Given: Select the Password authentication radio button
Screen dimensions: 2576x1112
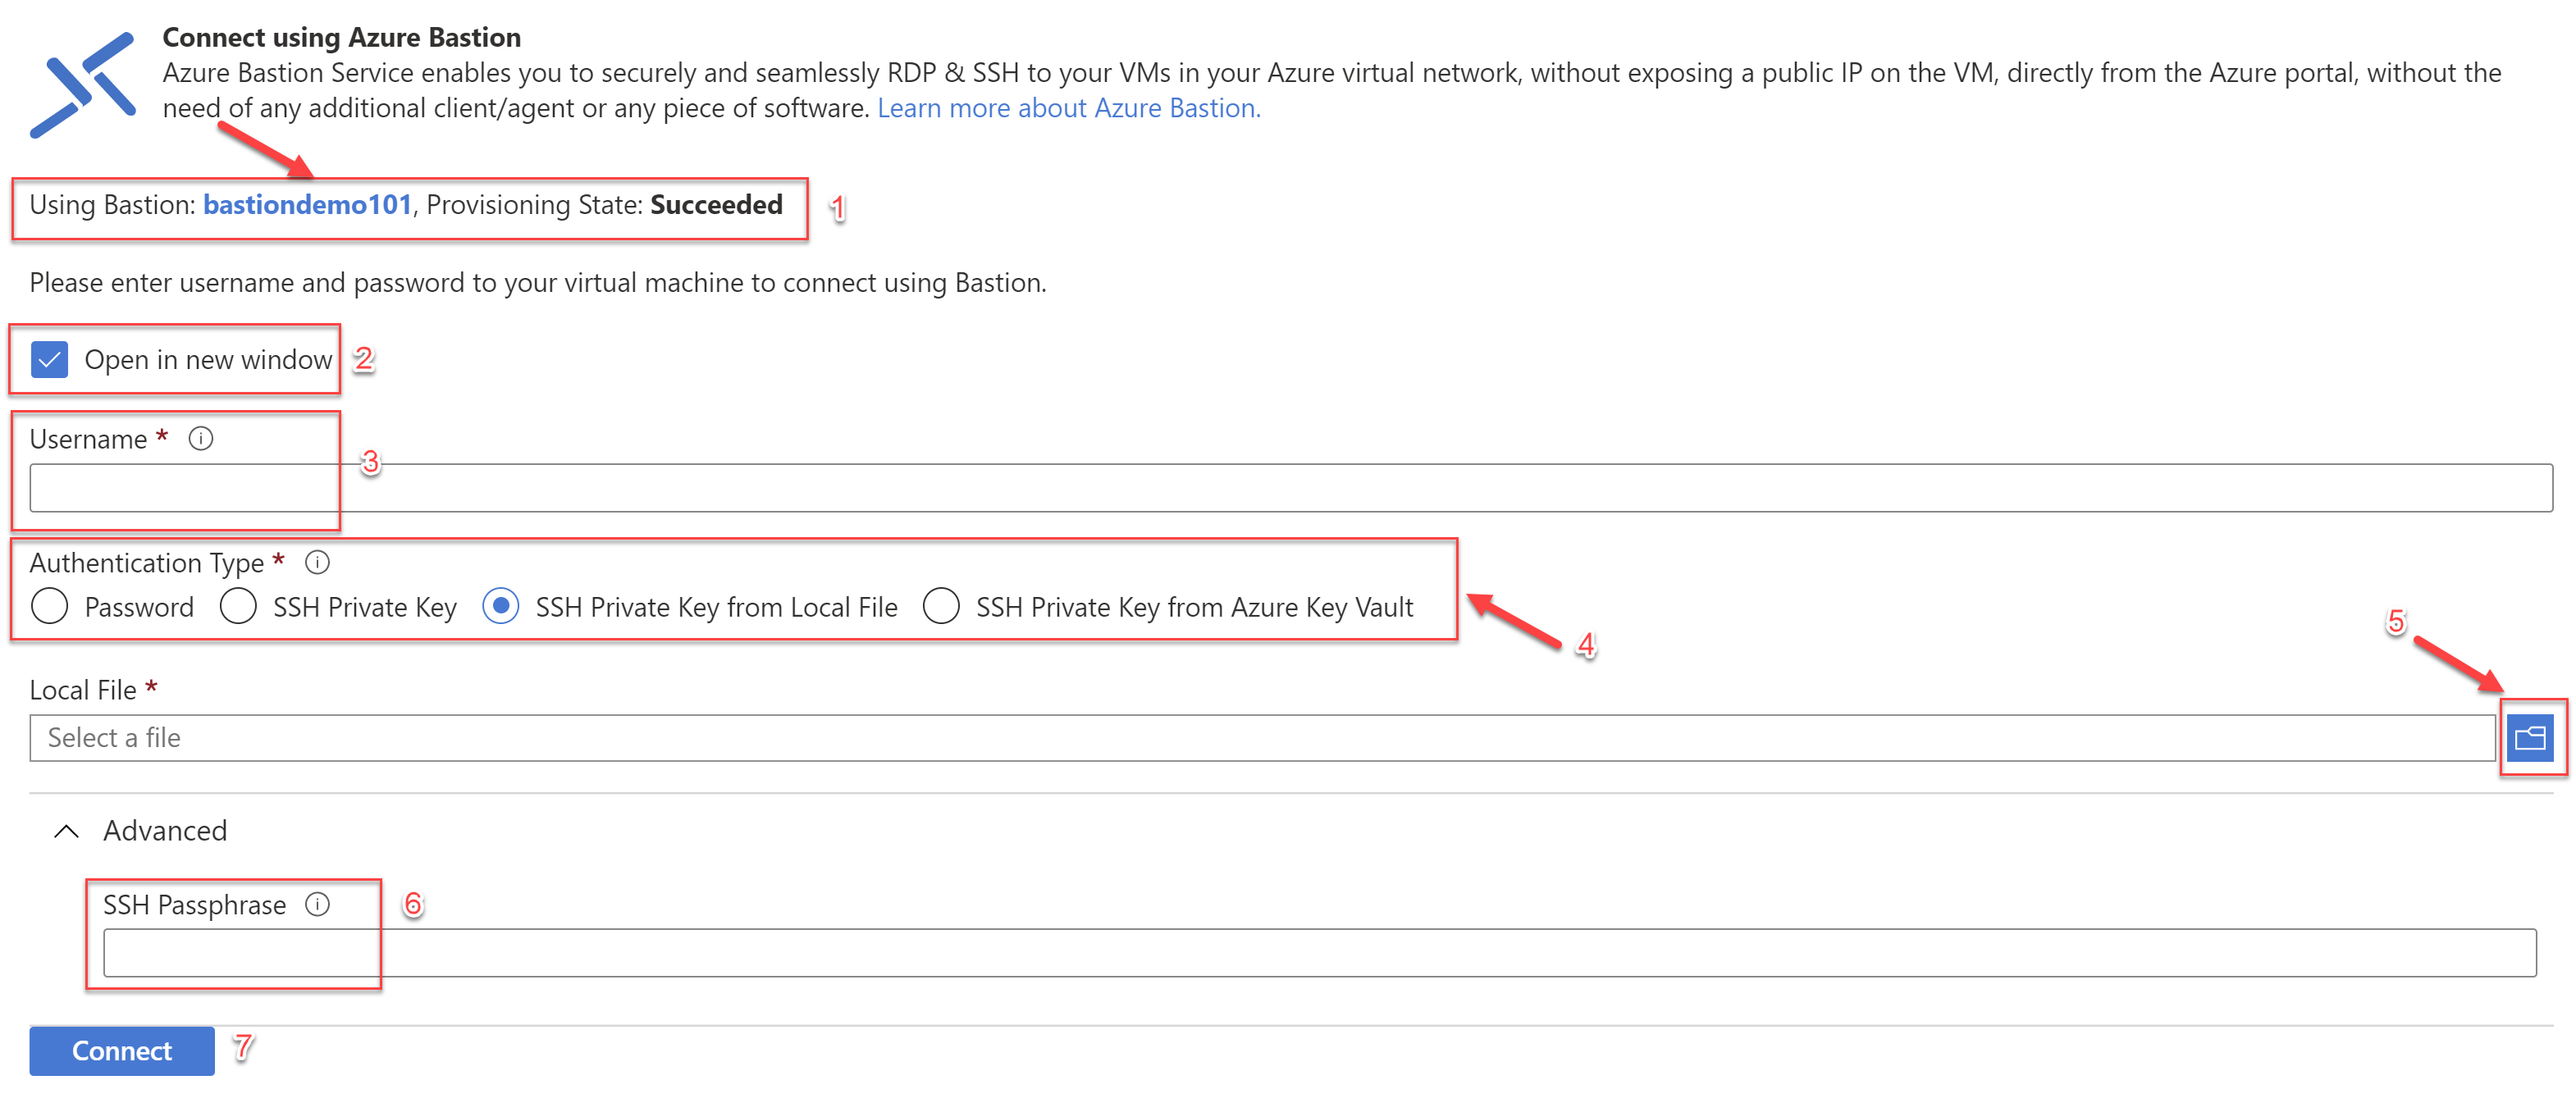Looking at the screenshot, I should click(x=51, y=608).
